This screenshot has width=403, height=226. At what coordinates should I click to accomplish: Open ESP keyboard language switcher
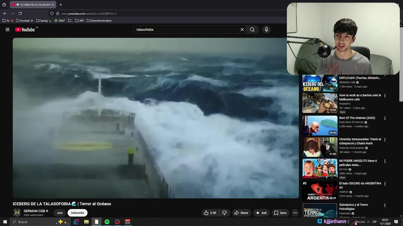[374, 222]
